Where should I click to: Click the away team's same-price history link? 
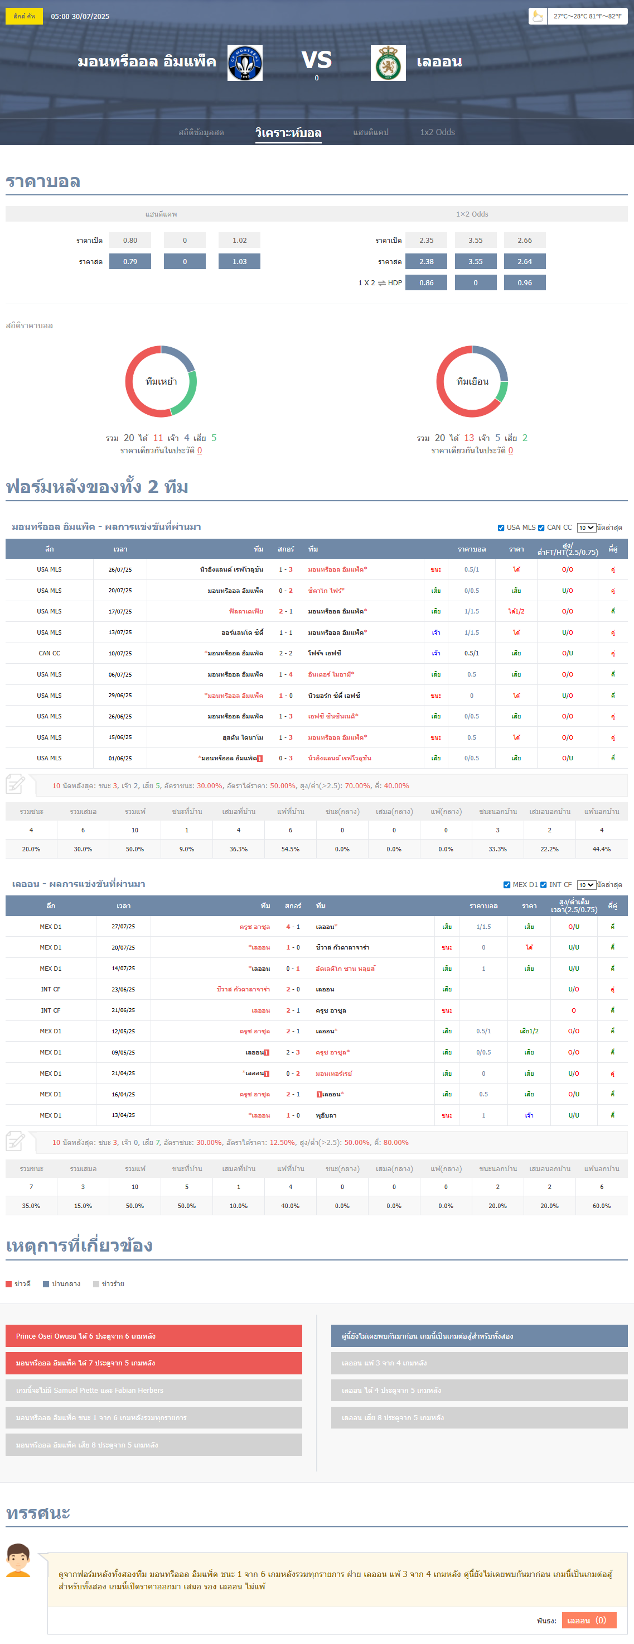pos(510,450)
